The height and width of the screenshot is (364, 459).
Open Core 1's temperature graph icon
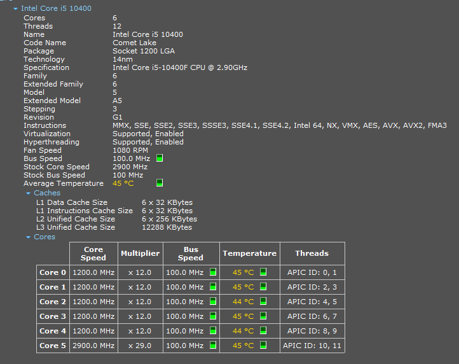click(263, 287)
